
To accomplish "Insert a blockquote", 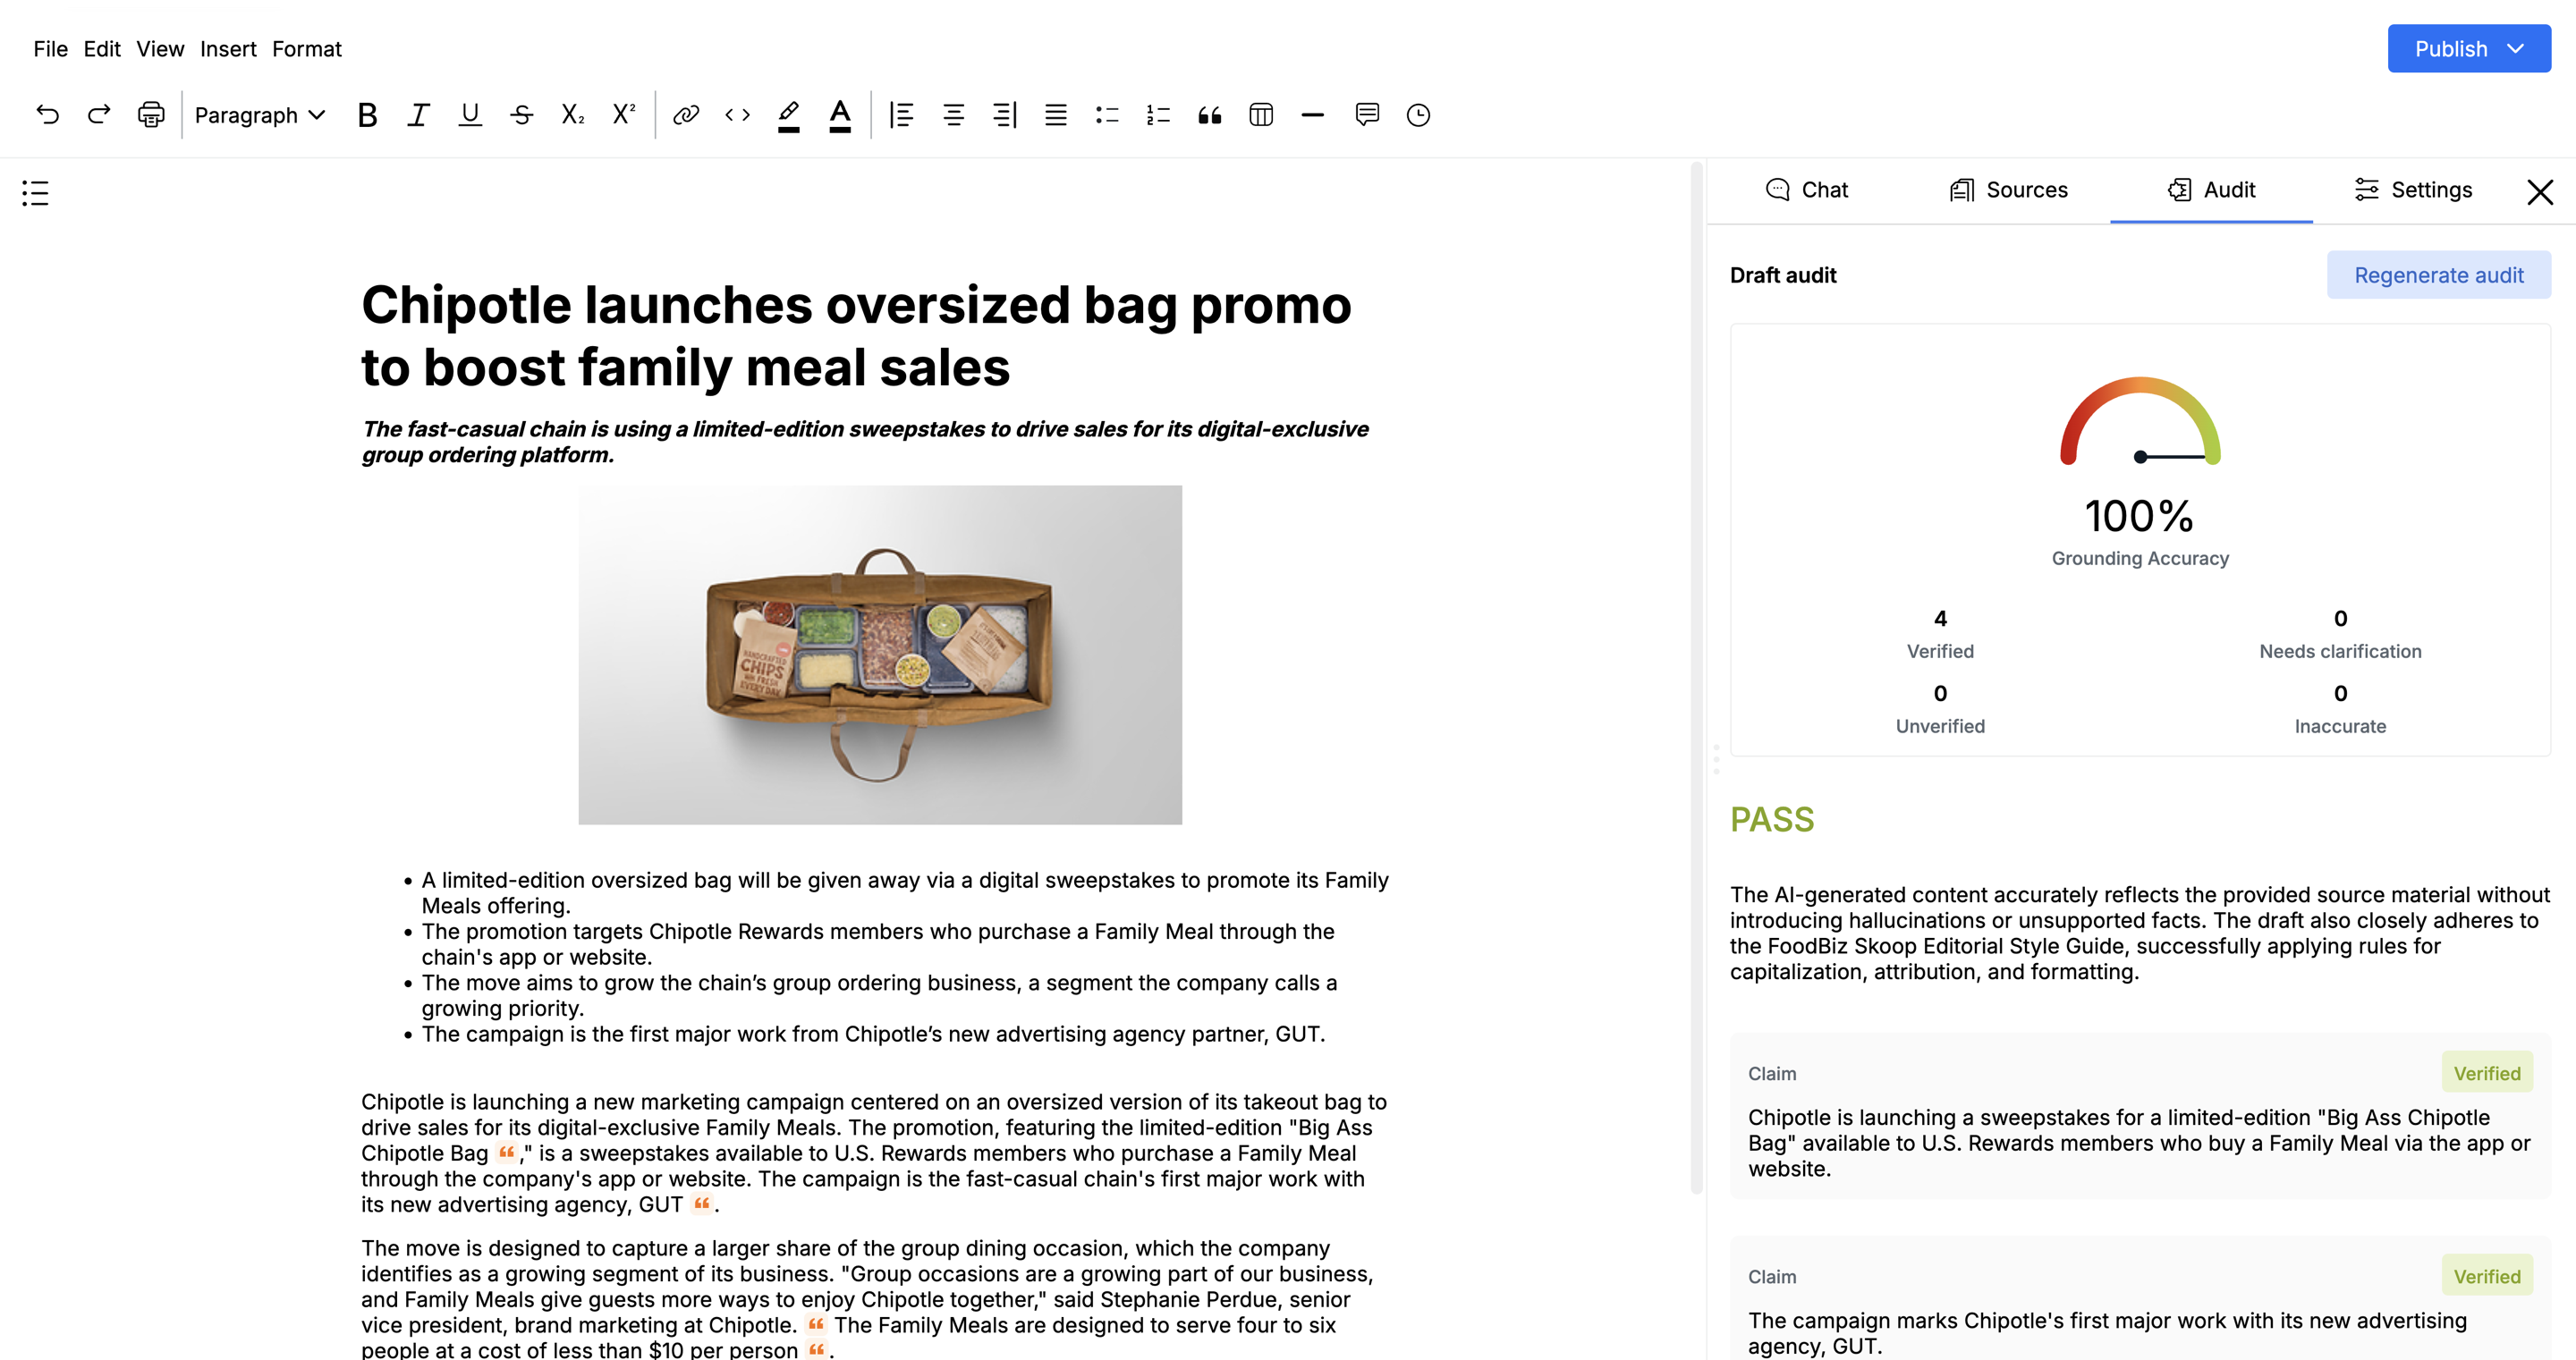I will (x=1210, y=115).
